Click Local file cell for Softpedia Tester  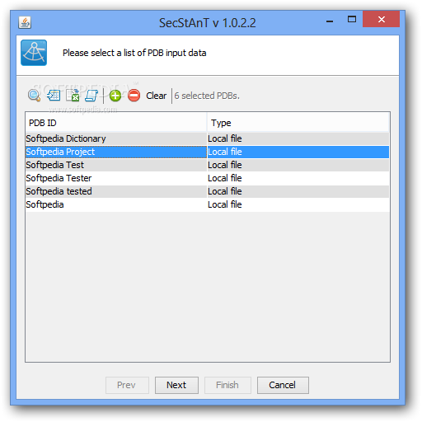298,178
